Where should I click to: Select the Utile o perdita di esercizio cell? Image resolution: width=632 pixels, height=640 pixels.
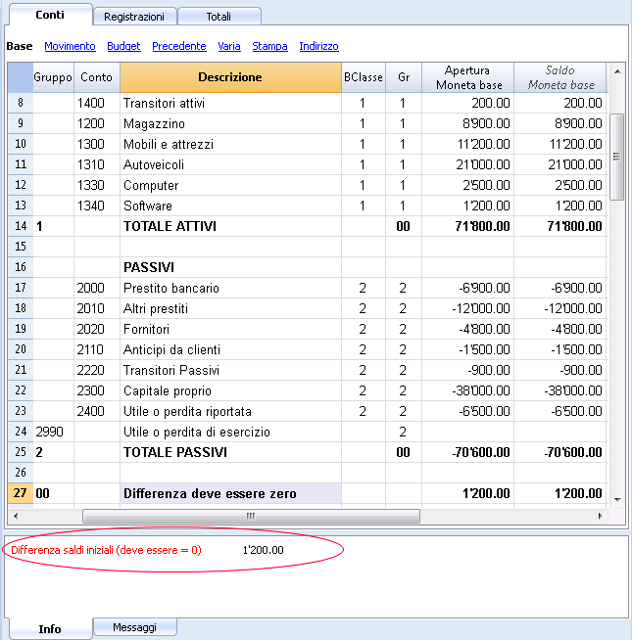click(230, 432)
